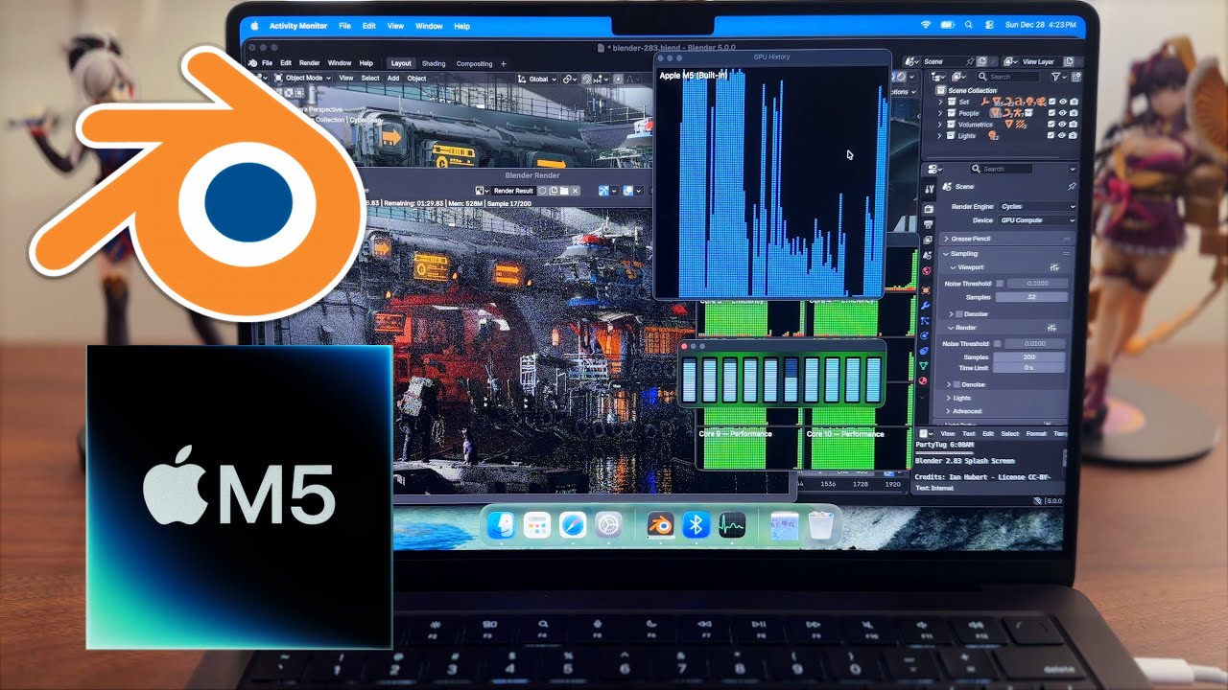Viewport: 1228px width, 690px height.
Task: Open the Object Mode dropdown
Action: (x=303, y=79)
